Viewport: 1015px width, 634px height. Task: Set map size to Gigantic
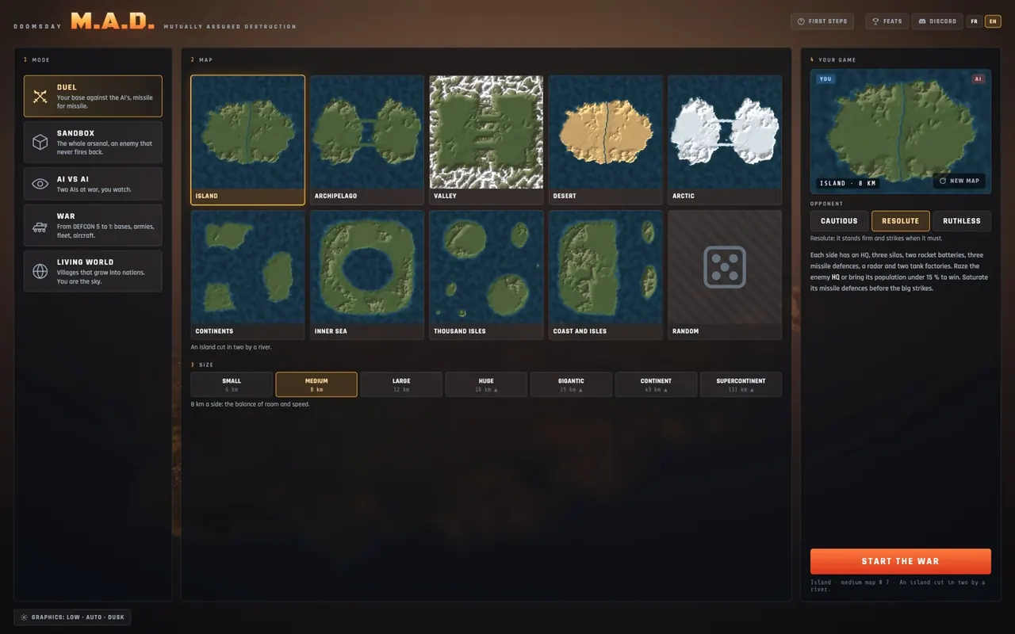coord(571,384)
